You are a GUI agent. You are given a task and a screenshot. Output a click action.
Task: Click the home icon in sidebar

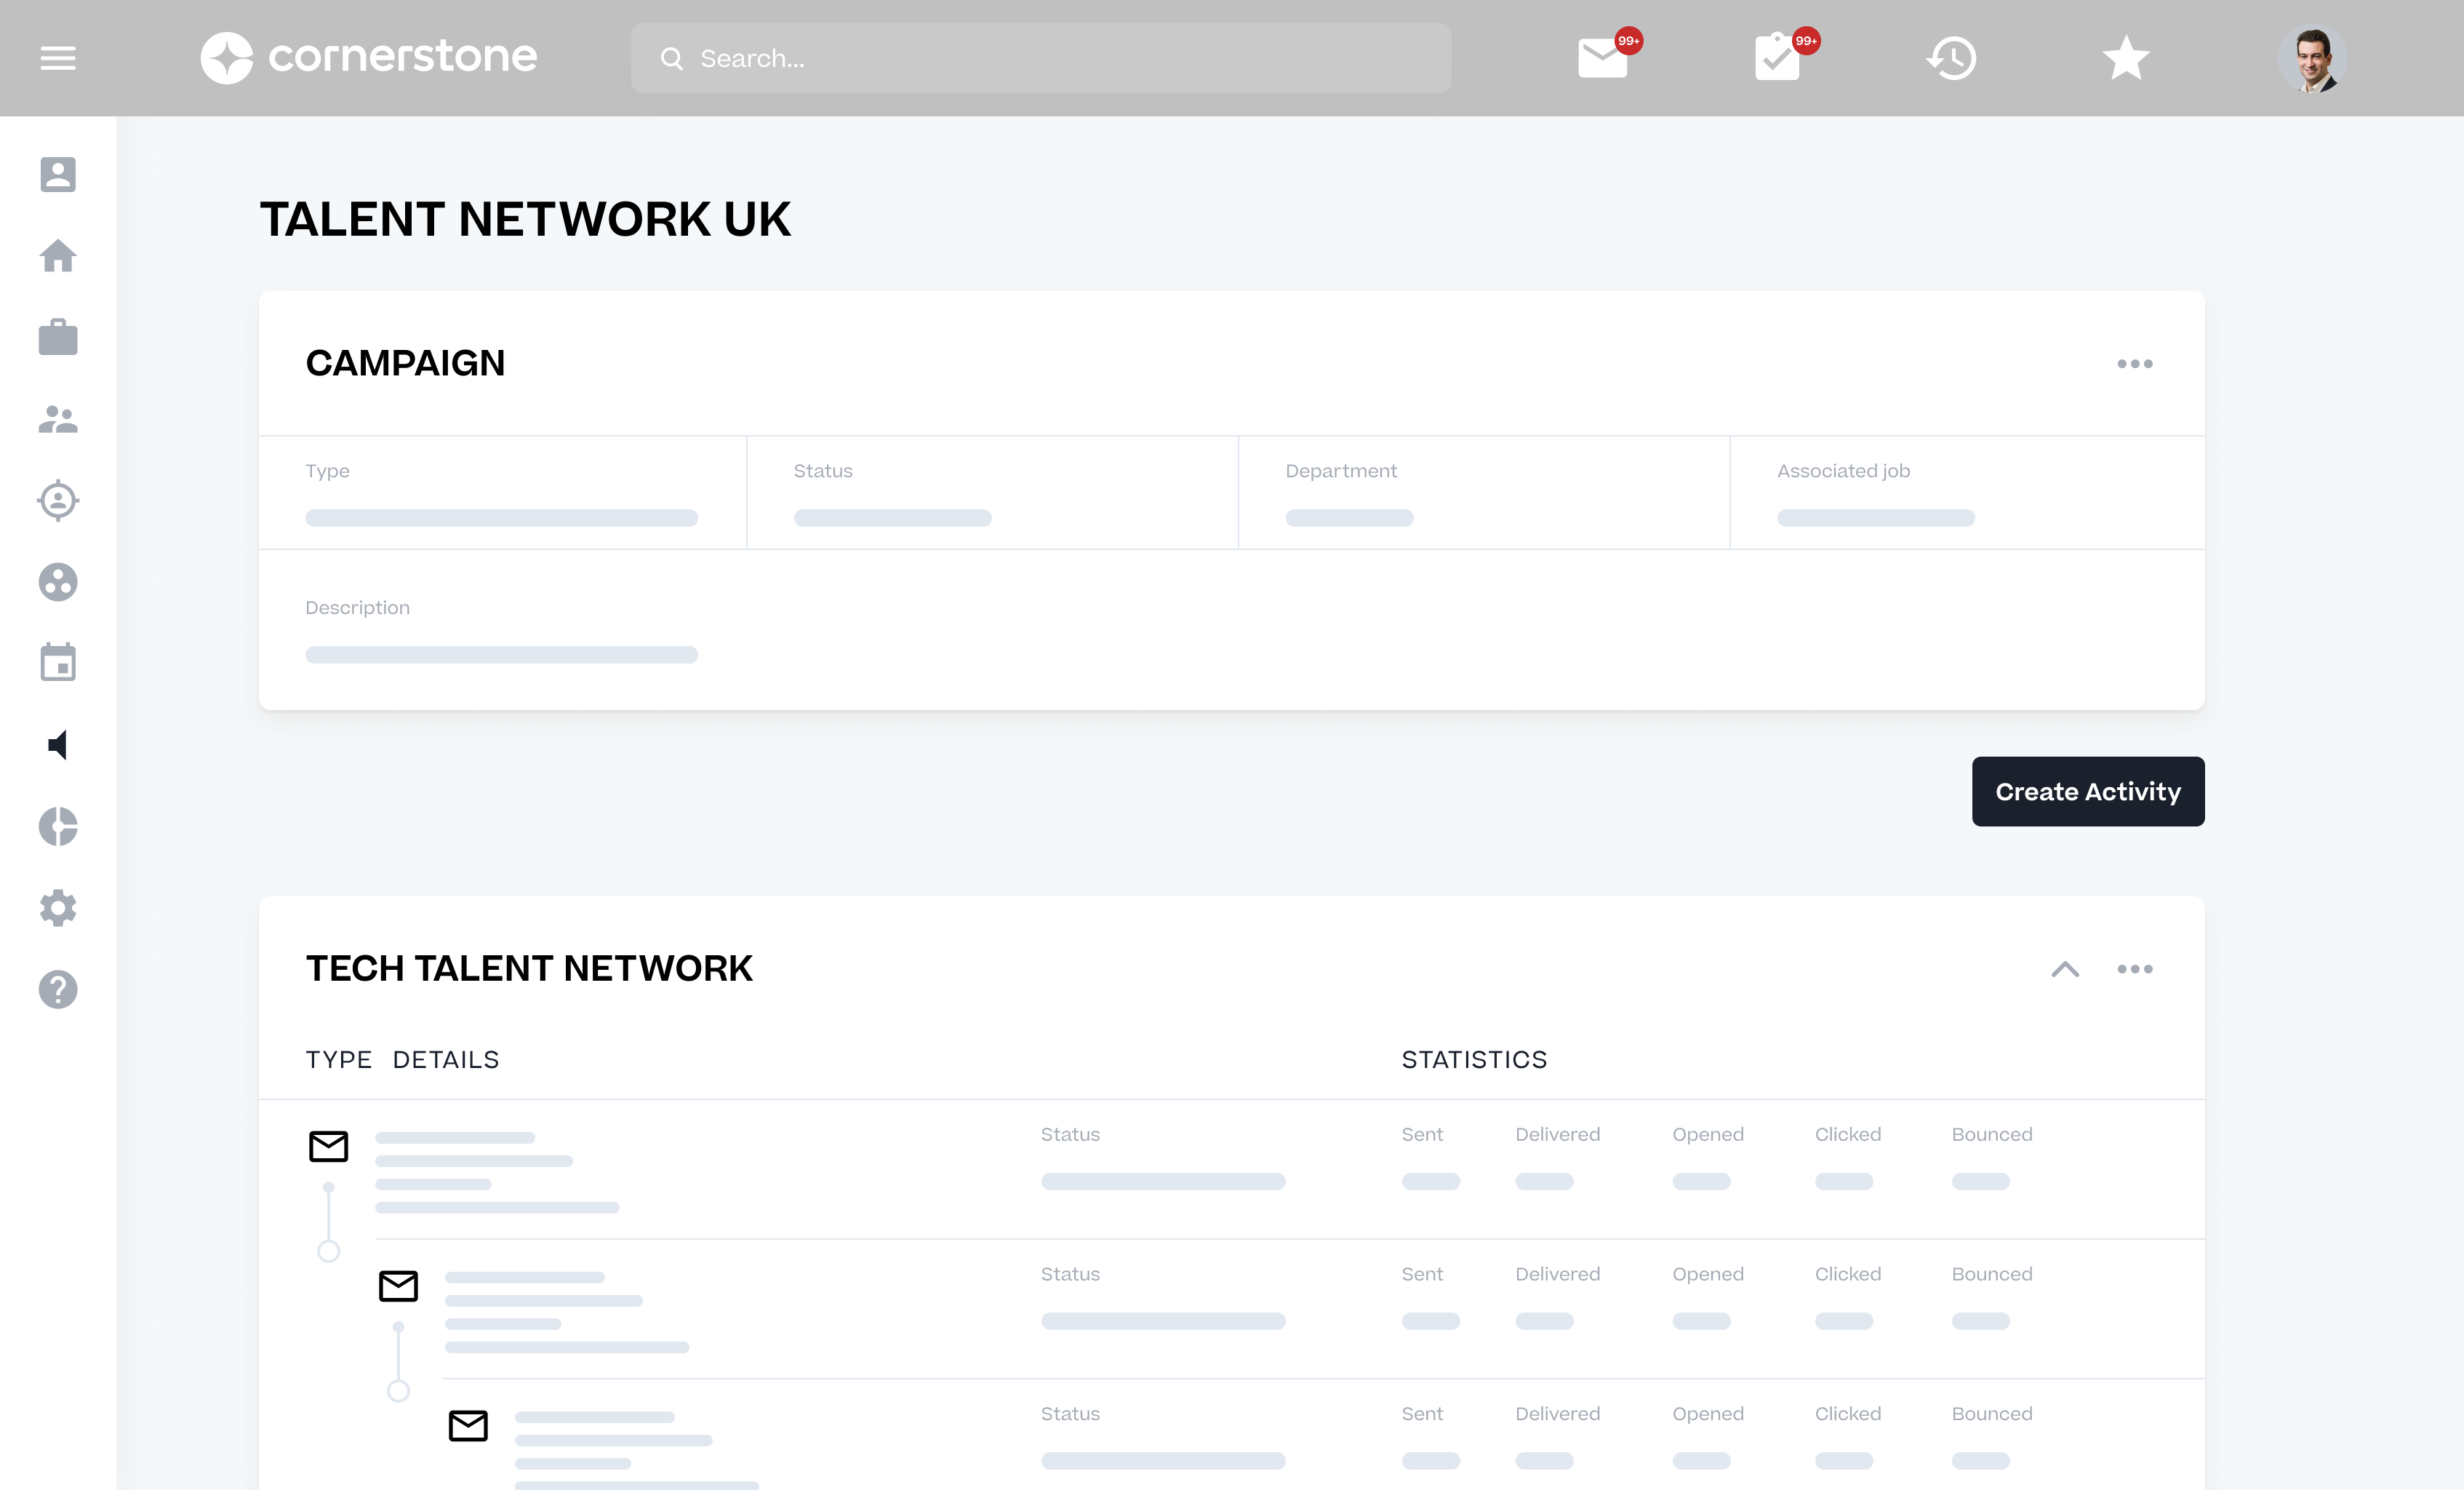tap(58, 256)
